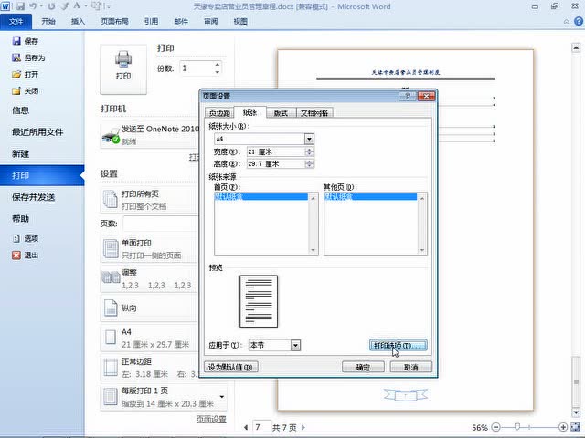Open the 每版打印 1 页 dropdown
This screenshot has width=585, height=438.
[164, 397]
